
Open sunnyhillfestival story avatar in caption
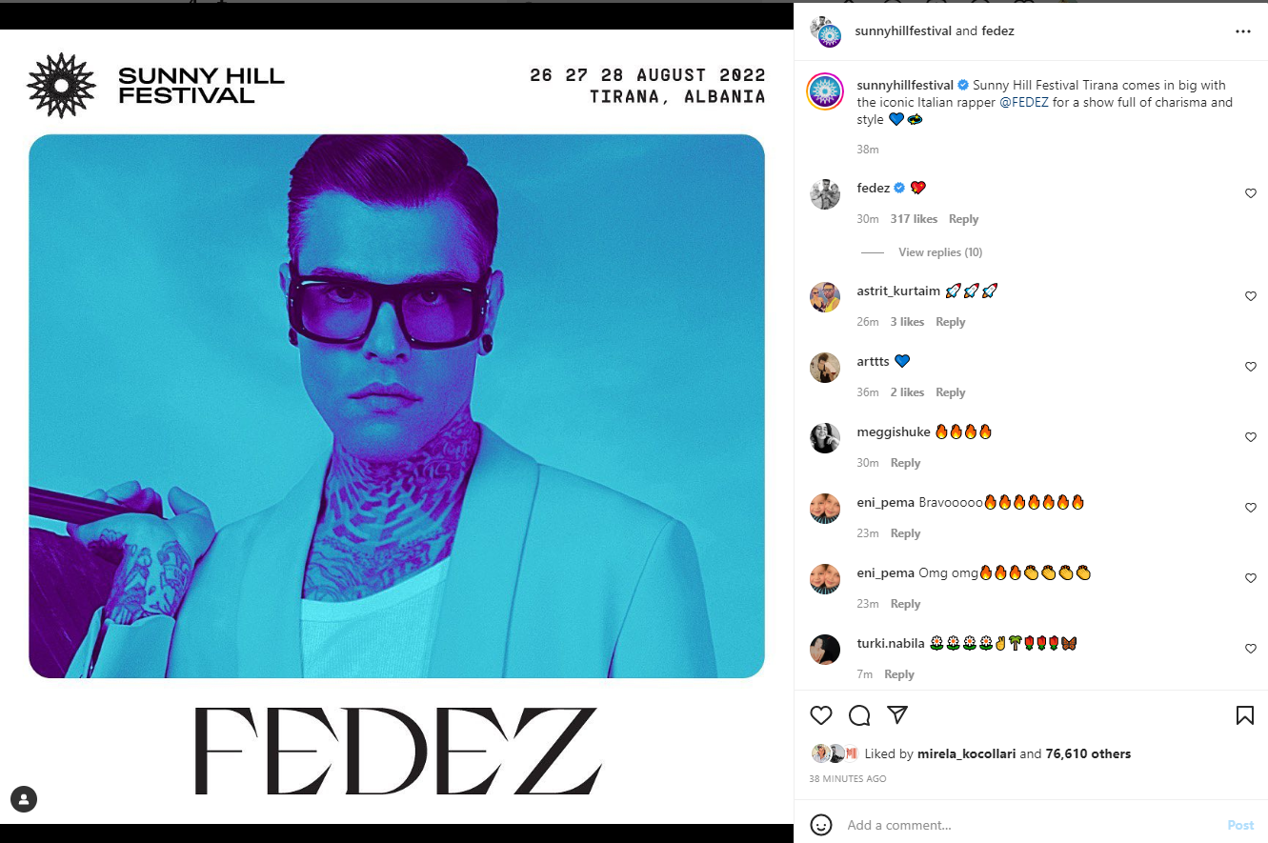[x=825, y=92]
